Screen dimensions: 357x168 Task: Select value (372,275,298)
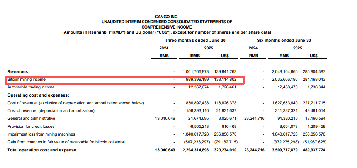click(x=286, y=142)
